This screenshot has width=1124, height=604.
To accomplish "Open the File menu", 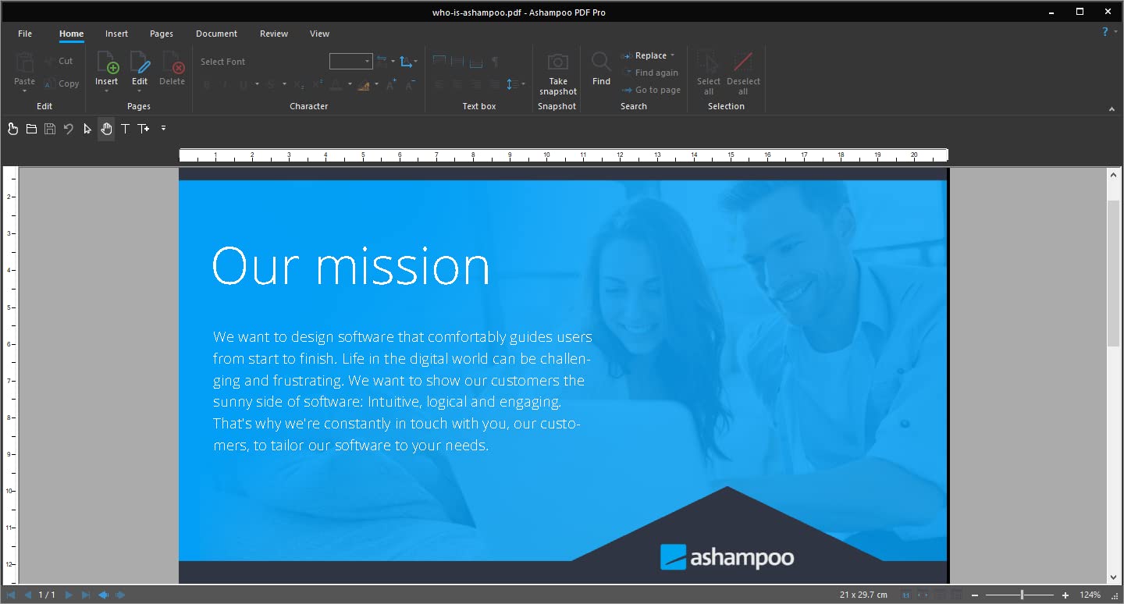I will (25, 34).
